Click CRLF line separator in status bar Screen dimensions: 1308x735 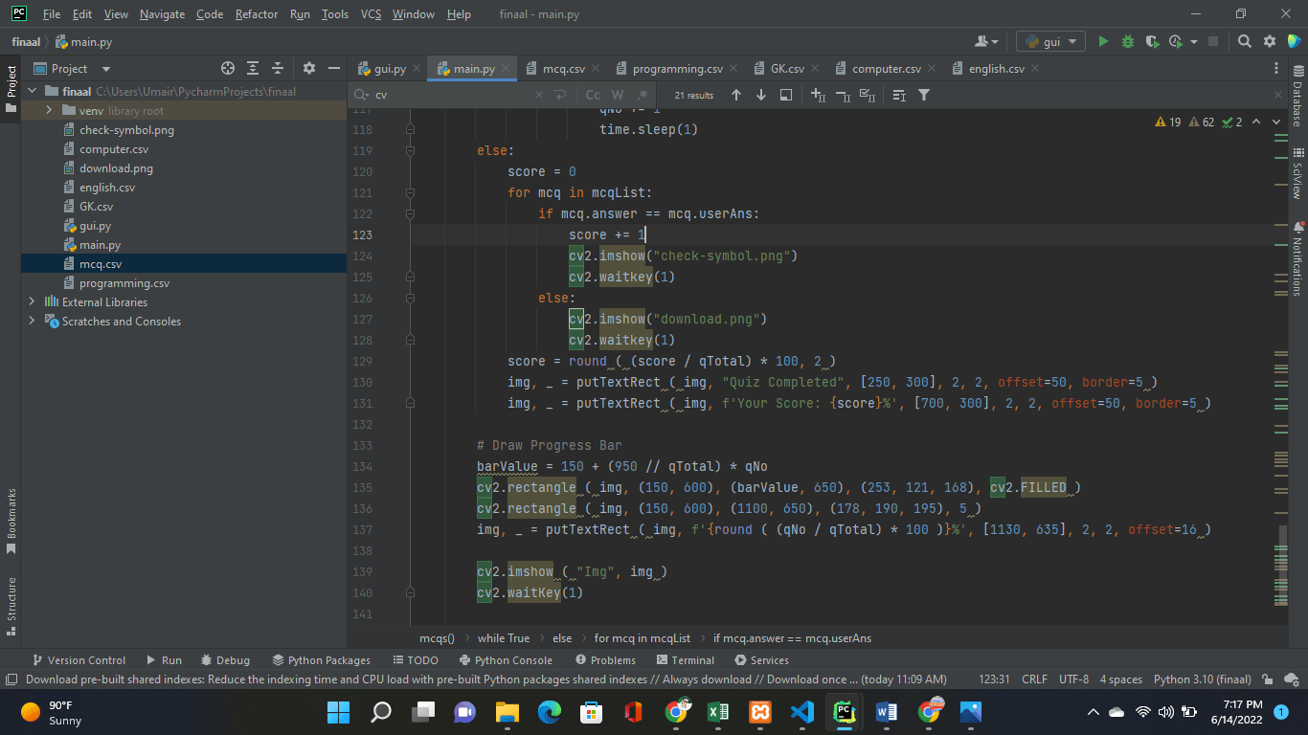[1034, 679]
